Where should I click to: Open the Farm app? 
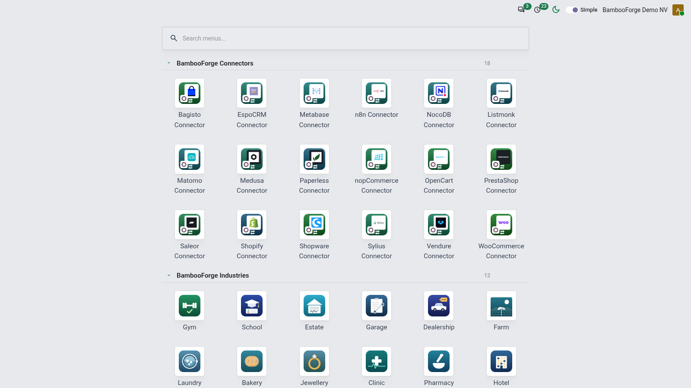(x=501, y=306)
